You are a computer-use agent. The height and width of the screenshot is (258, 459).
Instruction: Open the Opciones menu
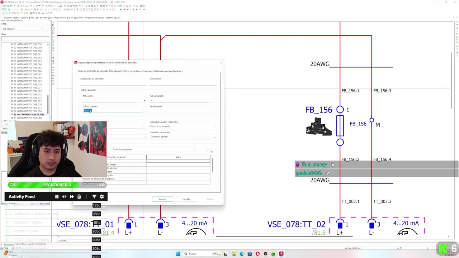coord(79,18)
